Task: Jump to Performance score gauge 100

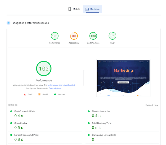Action: click(55, 36)
